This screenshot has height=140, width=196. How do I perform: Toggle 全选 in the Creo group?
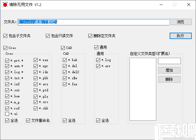(x=7, y=121)
